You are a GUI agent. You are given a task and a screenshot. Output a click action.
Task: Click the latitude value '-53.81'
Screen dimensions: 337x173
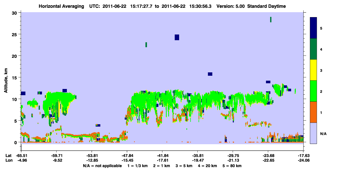(x=92, y=156)
